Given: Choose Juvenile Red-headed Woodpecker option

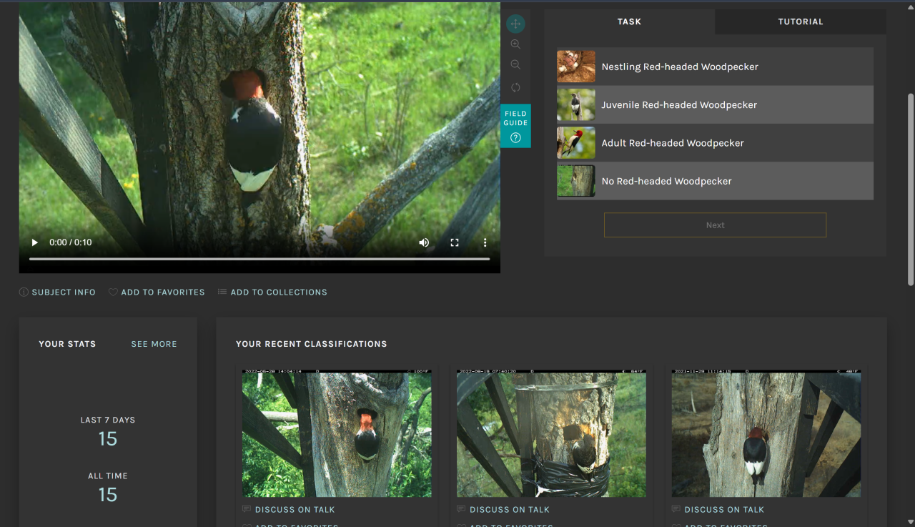Looking at the screenshot, I should [x=715, y=104].
